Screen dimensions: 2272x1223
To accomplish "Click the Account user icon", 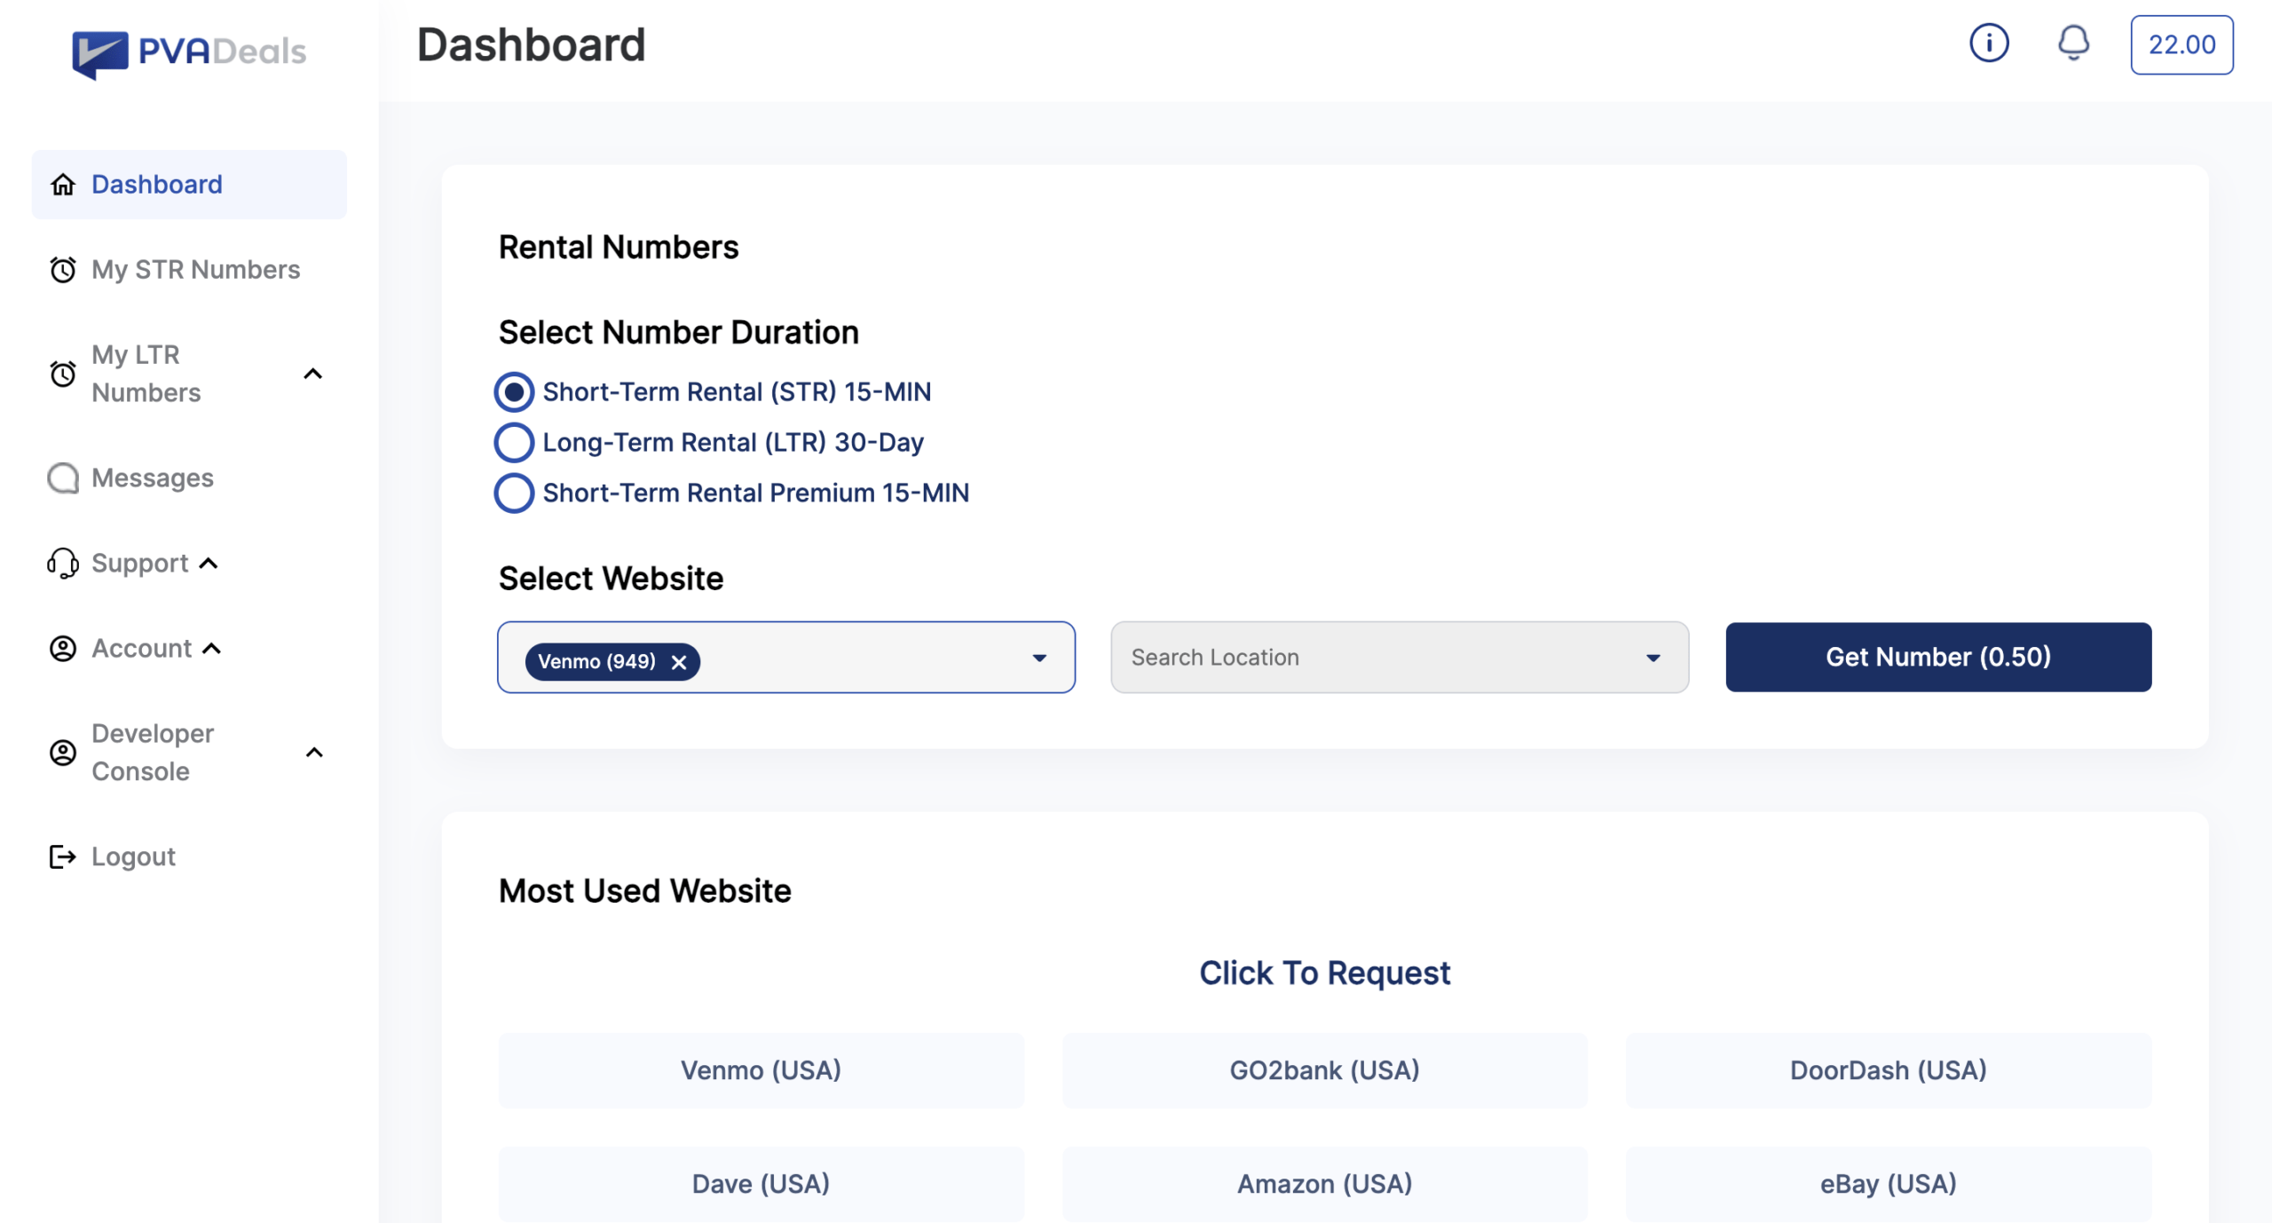I will [63, 649].
